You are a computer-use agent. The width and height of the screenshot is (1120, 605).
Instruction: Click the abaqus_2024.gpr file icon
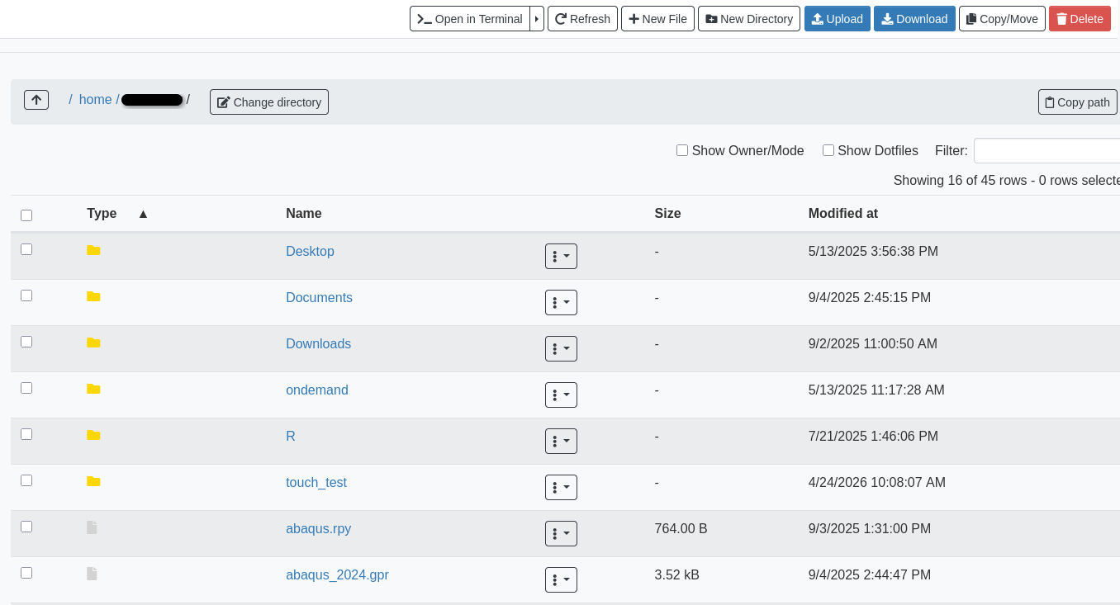tap(92, 574)
